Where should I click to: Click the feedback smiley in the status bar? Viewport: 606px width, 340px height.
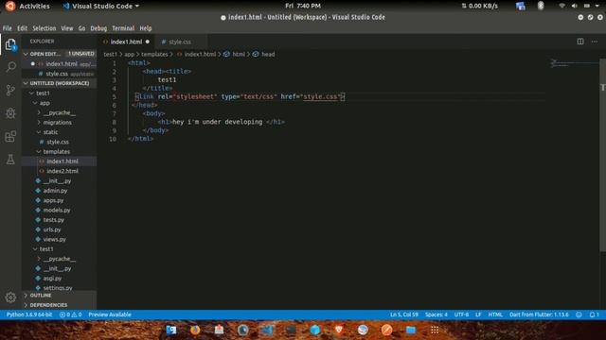tap(579, 314)
